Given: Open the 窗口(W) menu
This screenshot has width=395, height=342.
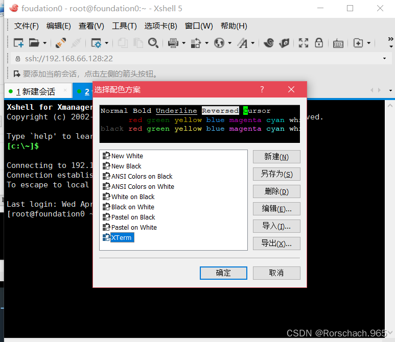Looking at the screenshot, I should click(199, 26).
